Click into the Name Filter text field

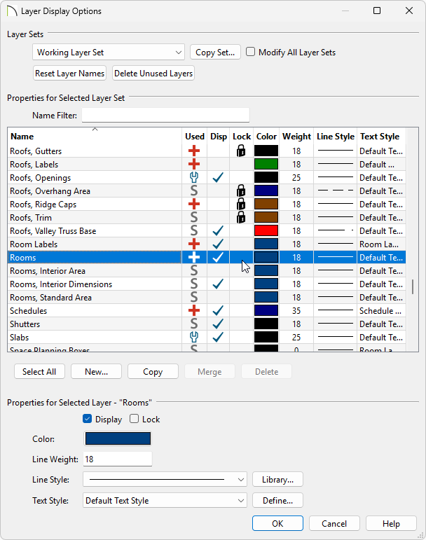(x=165, y=115)
